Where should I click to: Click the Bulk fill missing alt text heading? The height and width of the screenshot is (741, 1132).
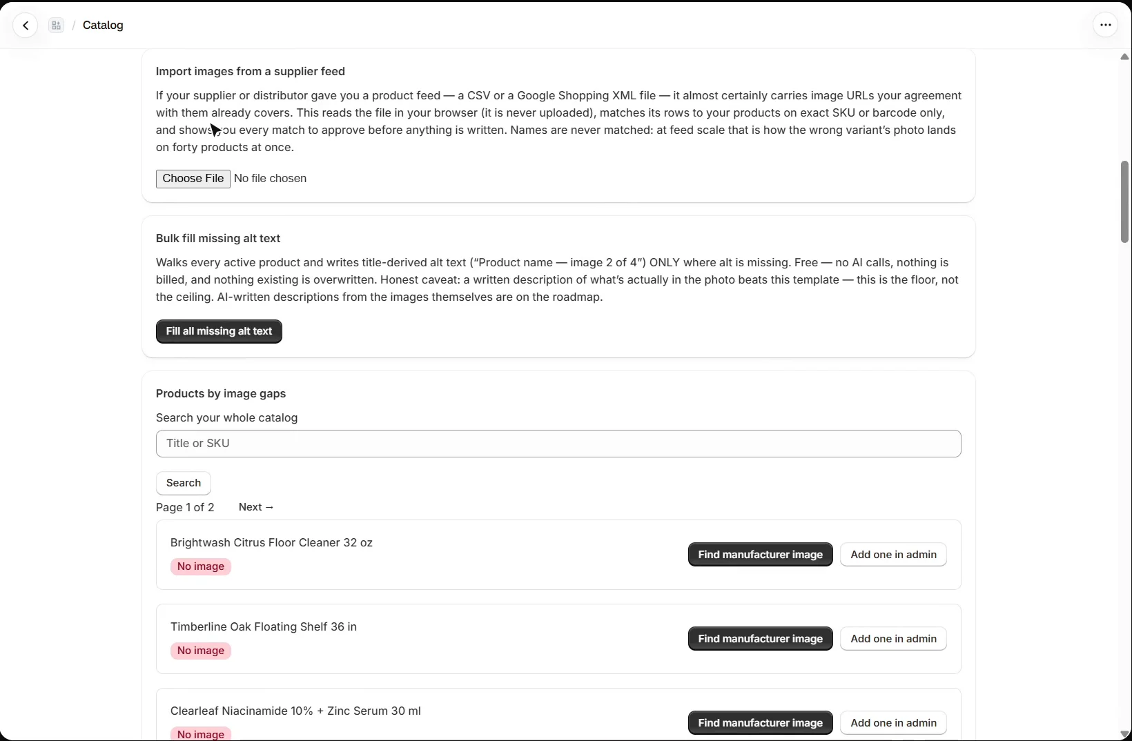[x=218, y=239]
